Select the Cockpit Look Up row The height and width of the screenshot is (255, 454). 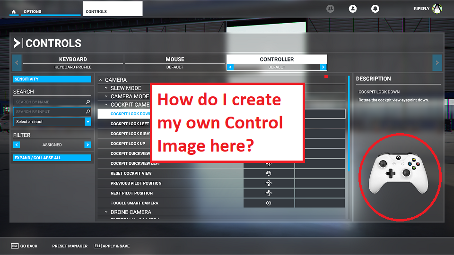click(221, 144)
